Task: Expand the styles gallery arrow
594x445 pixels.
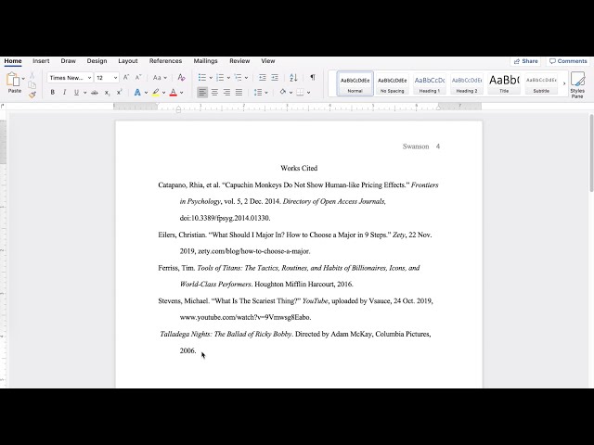Action: 564,83
